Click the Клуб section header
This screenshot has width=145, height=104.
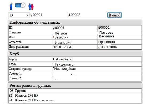(75, 54)
